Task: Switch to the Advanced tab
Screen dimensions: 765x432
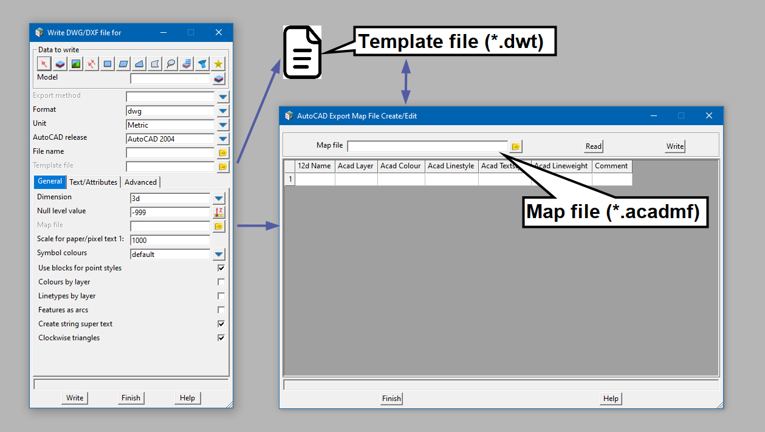Action: [140, 182]
